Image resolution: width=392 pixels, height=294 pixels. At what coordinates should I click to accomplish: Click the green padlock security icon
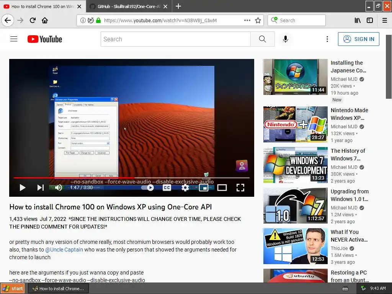click(98, 21)
